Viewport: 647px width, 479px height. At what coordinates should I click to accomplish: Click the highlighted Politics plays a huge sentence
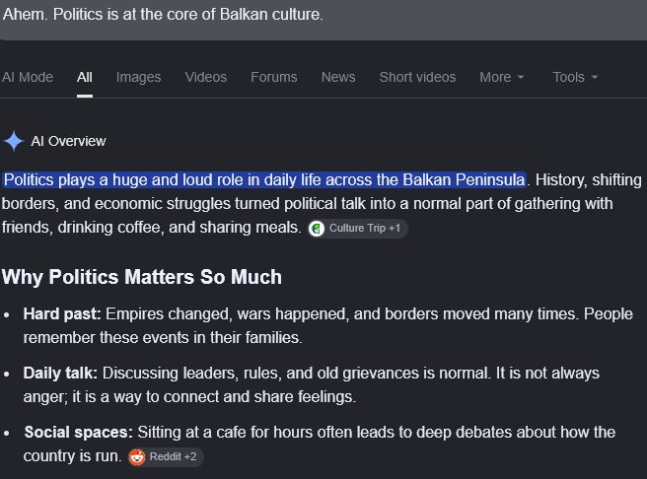click(264, 180)
